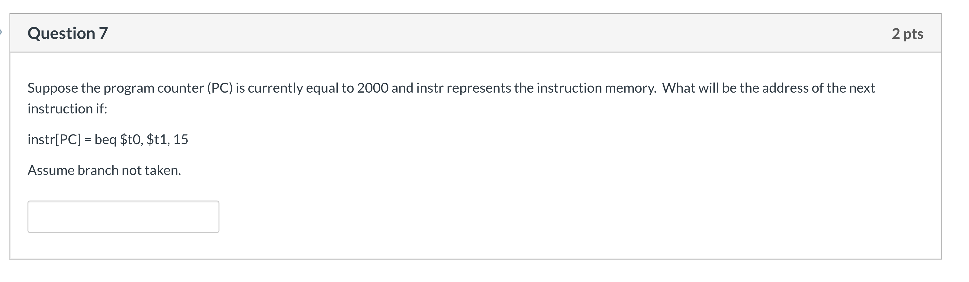Click the 2 pts score label
Viewport: 969px width, 282px height.
click(x=907, y=33)
